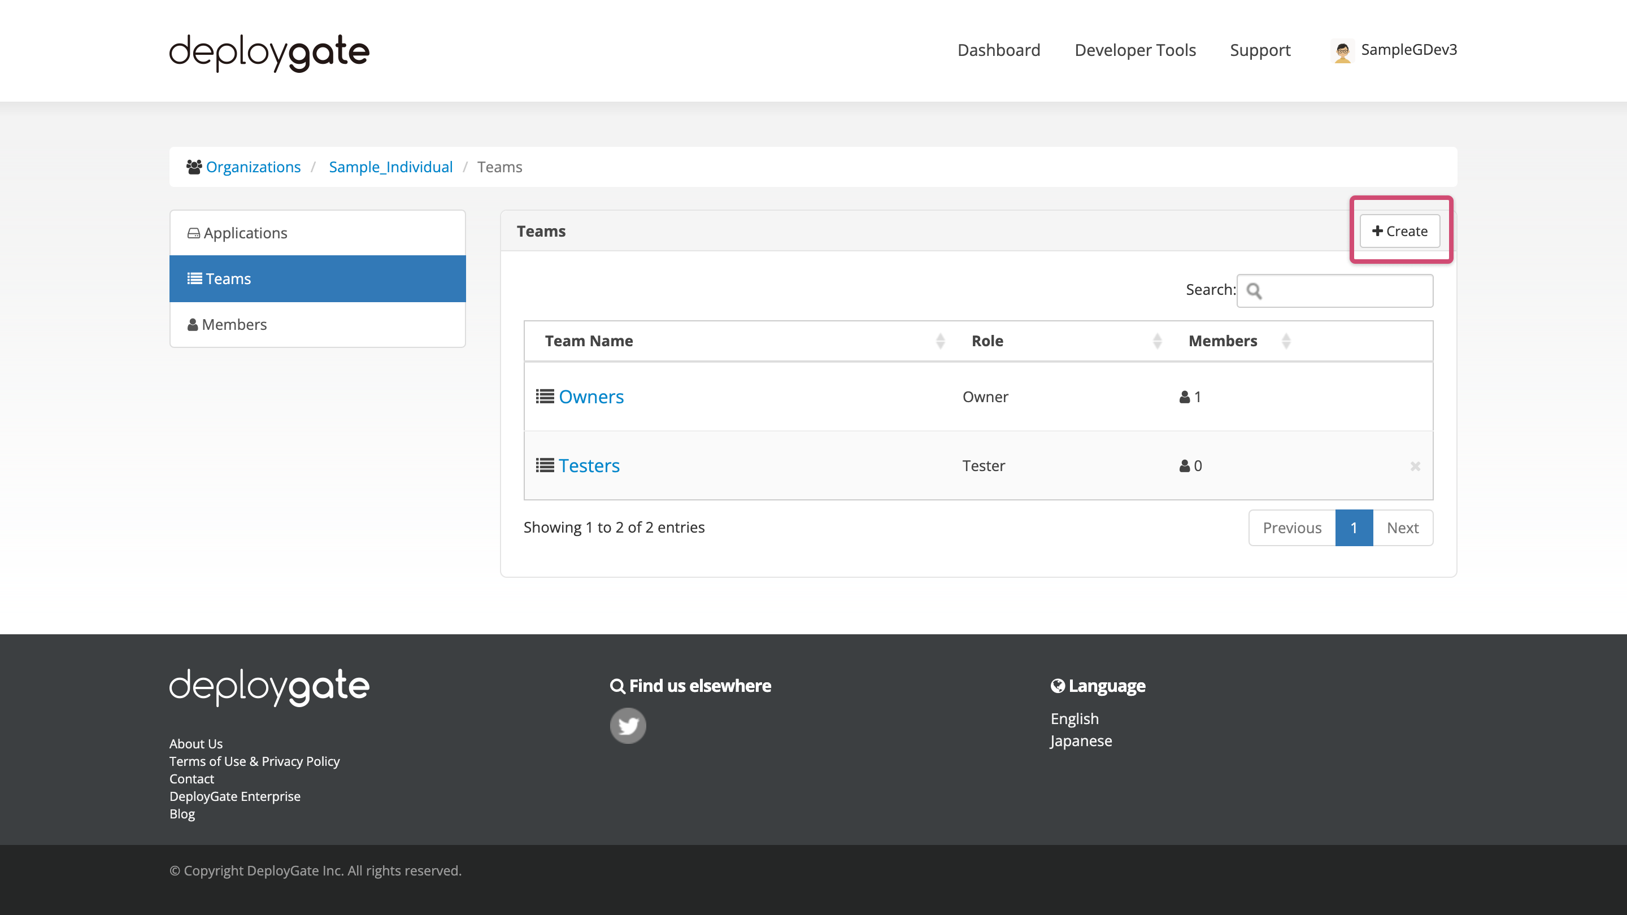Open the Developer Tools menu item
This screenshot has width=1627, height=915.
[x=1135, y=50]
